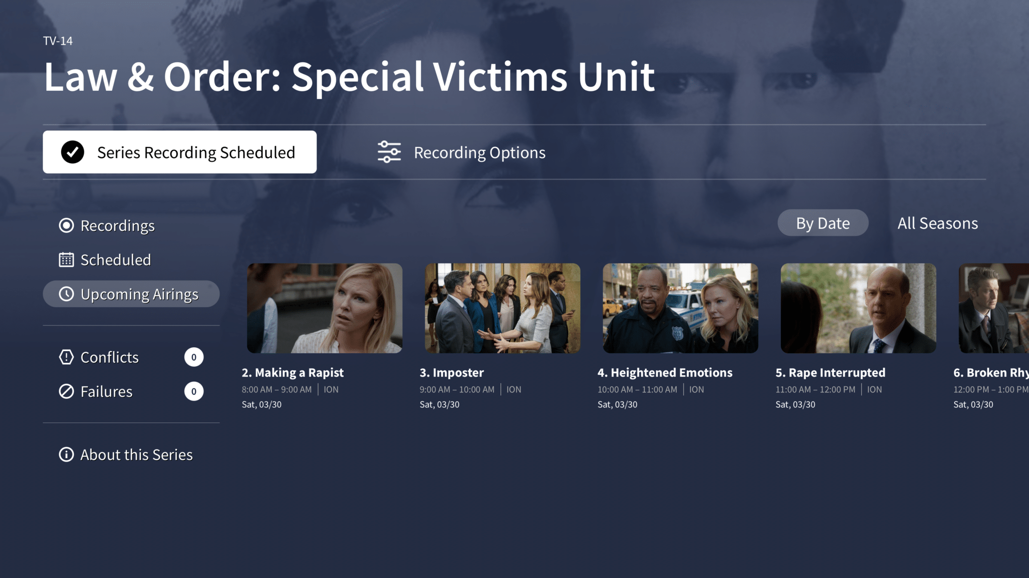Click the Conflicts warning icon
The width and height of the screenshot is (1029, 578).
[x=66, y=357]
